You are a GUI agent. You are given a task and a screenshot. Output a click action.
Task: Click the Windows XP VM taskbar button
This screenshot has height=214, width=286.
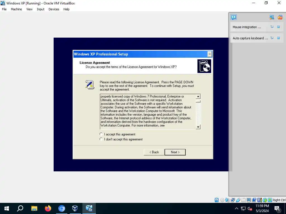click(89, 208)
